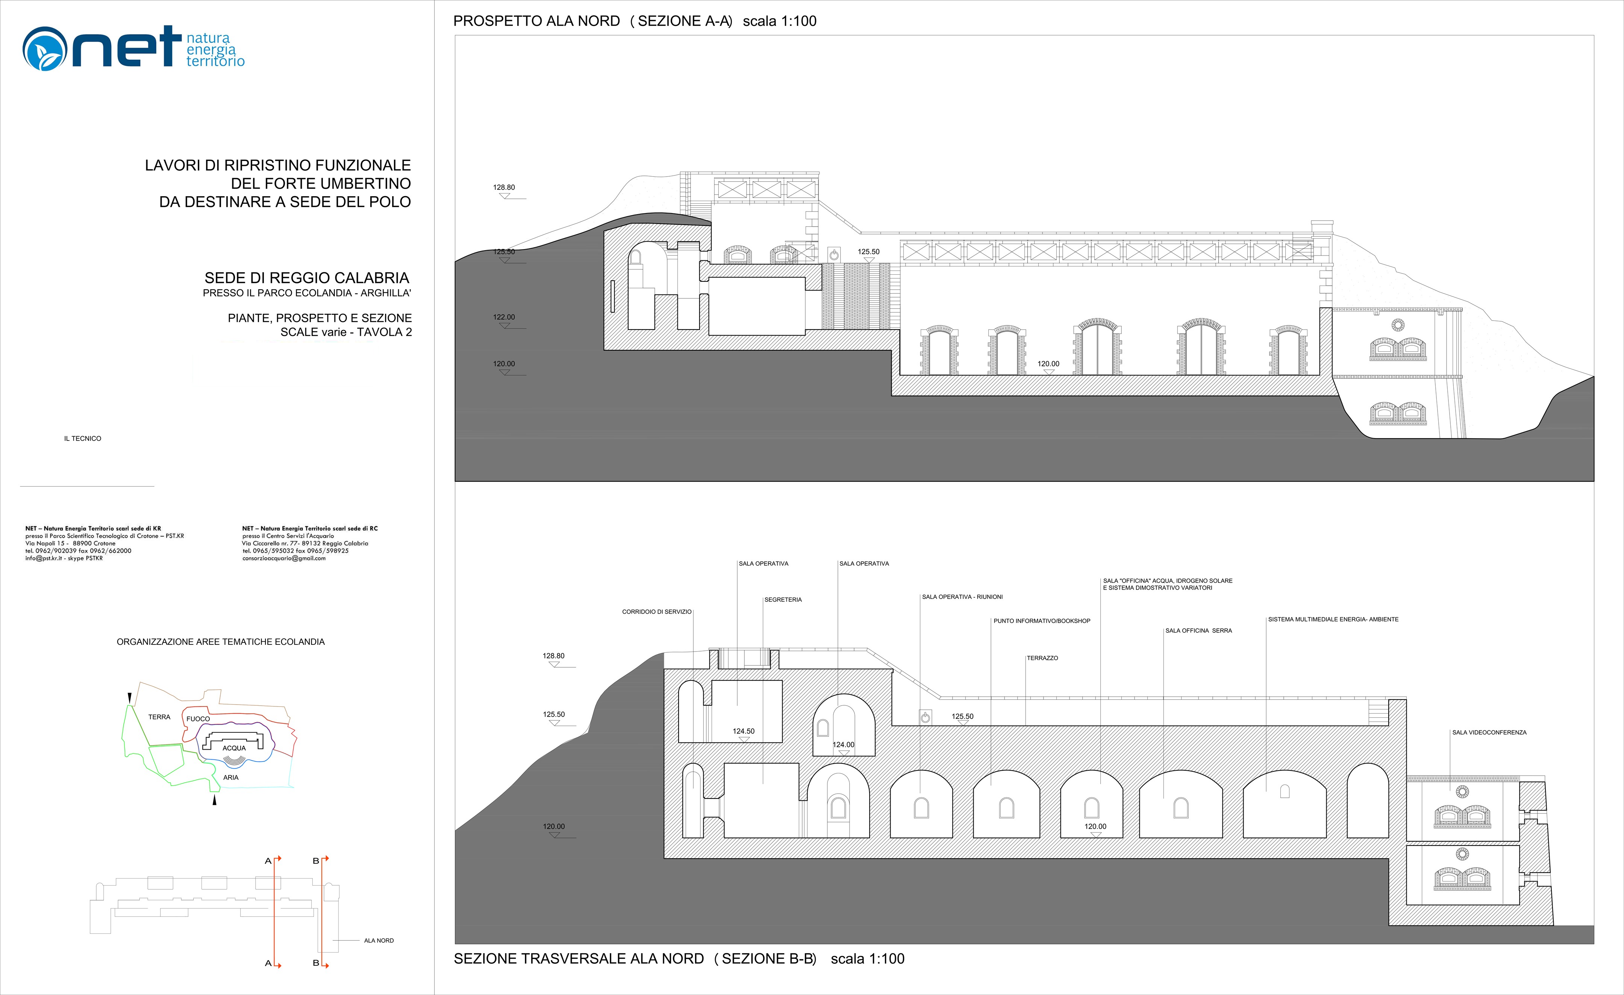Image resolution: width=1624 pixels, height=995 pixels.
Task: Click 'SALA "OFFICINA" ACQUA, IDROGENO SOLARE' label
Action: (x=1168, y=581)
